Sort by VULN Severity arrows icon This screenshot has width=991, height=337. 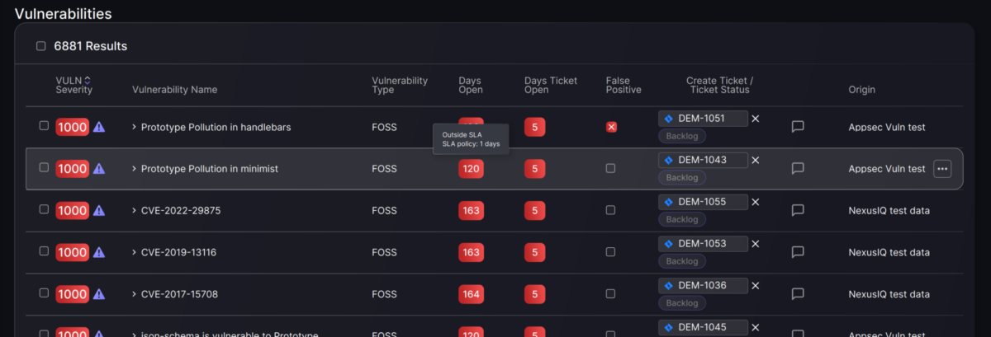click(88, 80)
